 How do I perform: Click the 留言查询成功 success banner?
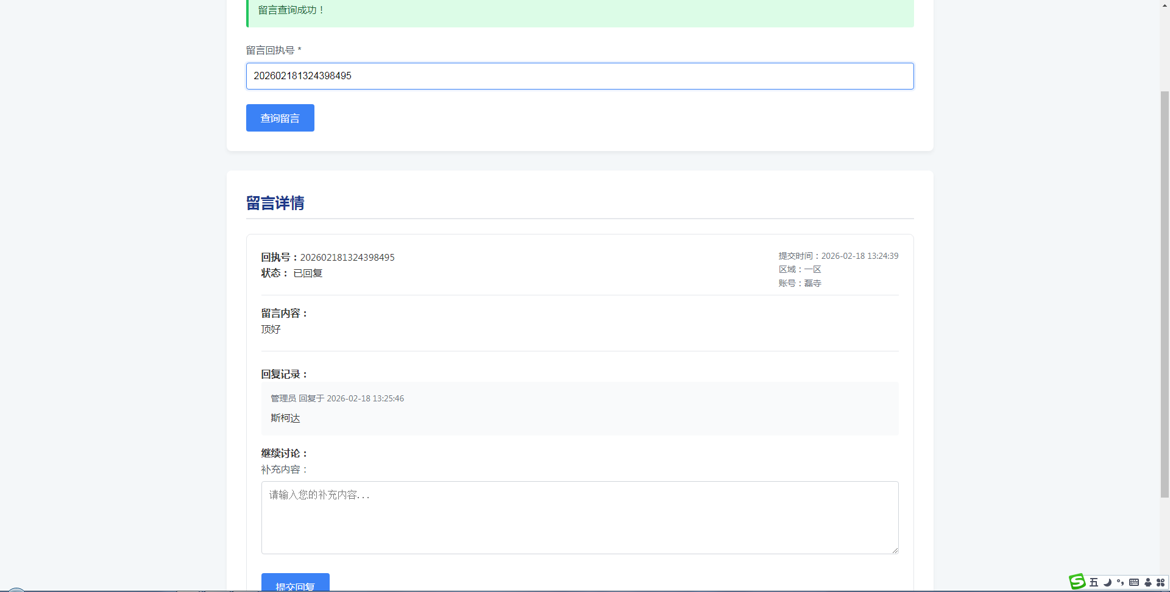(x=579, y=11)
